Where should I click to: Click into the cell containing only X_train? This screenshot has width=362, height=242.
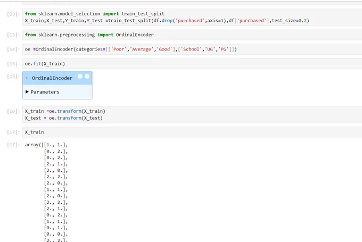tap(192, 132)
